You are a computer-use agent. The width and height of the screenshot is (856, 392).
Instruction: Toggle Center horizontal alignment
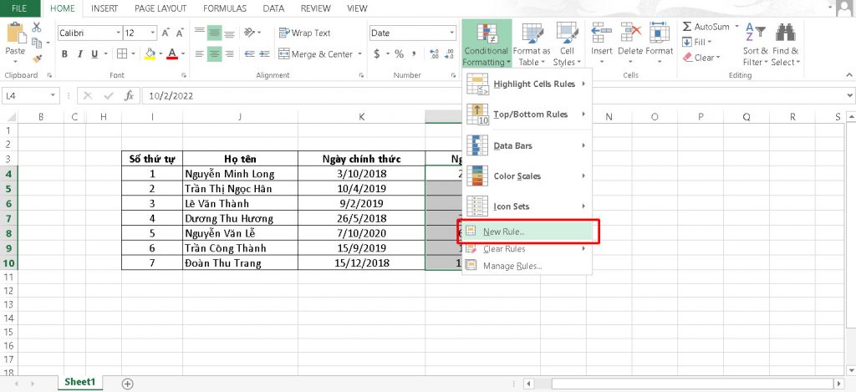(x=215, y=54)
